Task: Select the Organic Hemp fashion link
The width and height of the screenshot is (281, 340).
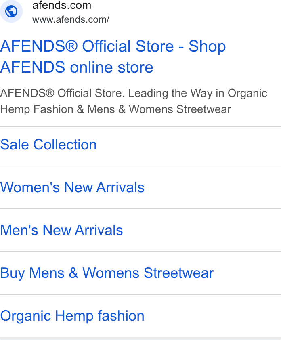Action: tap(72, 316)
